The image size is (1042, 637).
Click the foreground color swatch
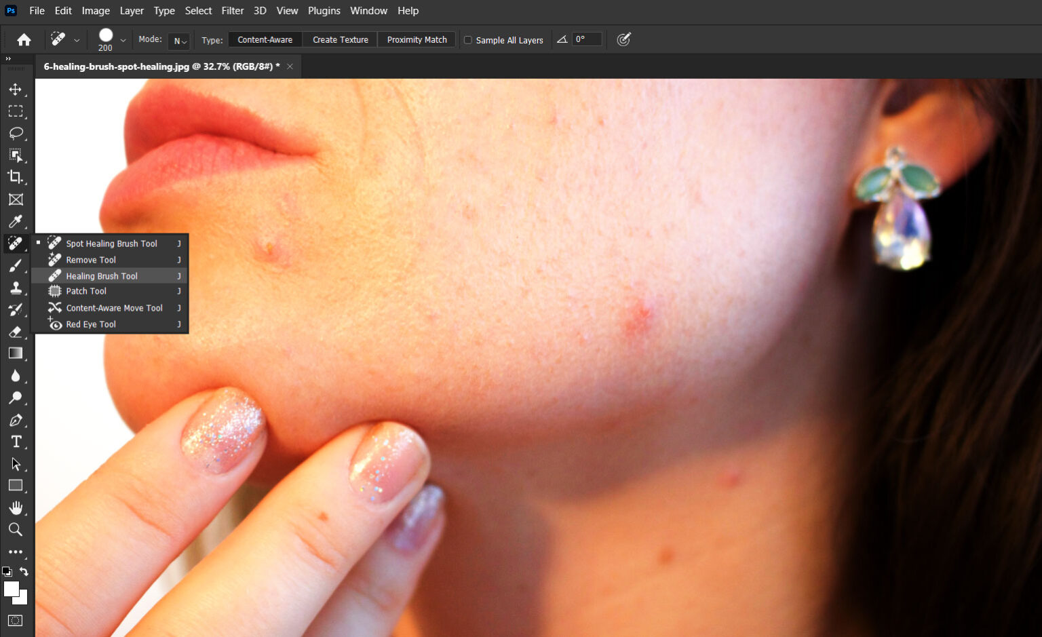click(11, 589)
